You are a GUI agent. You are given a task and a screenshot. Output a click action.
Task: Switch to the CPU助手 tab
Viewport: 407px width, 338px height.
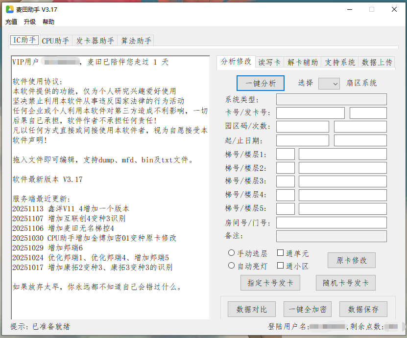pos(55,41)
